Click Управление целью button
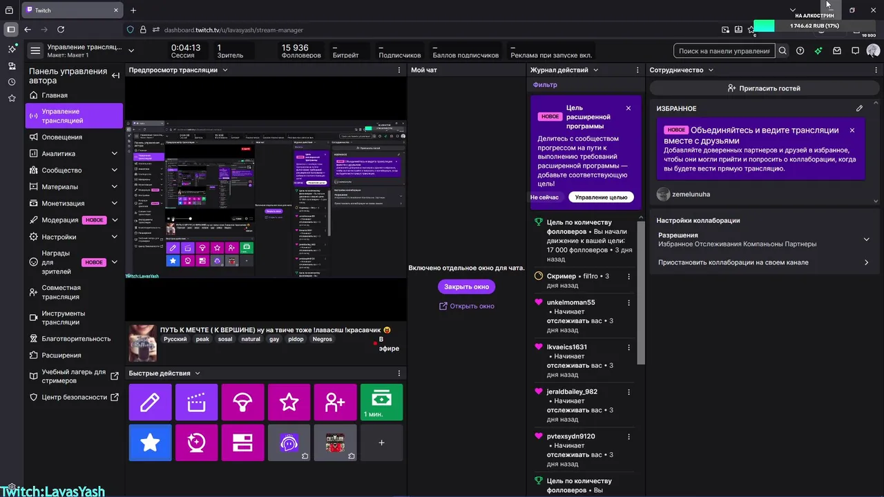 tap(601, 197)
